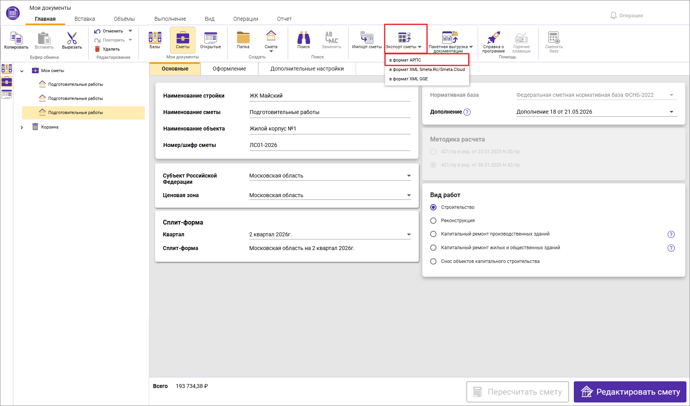Open the Субъект Российской Федерации dropdown
The height and width of the screenshot is (406, 690).
pyautogui.click(x=330, y=176)
